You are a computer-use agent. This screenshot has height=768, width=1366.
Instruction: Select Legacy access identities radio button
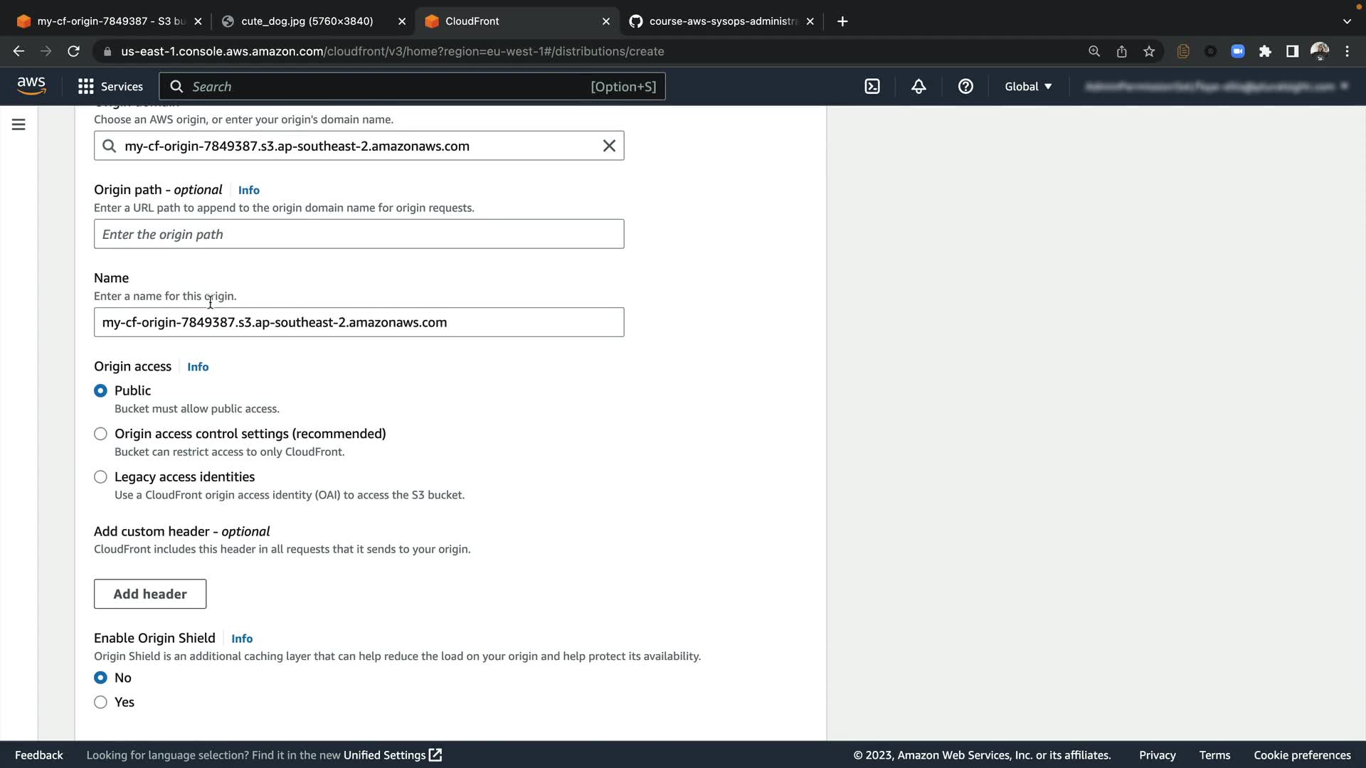[100, 477]
